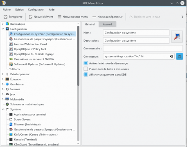Click Nouveau sous-menu in toolbar

click(x=73, y=17)
